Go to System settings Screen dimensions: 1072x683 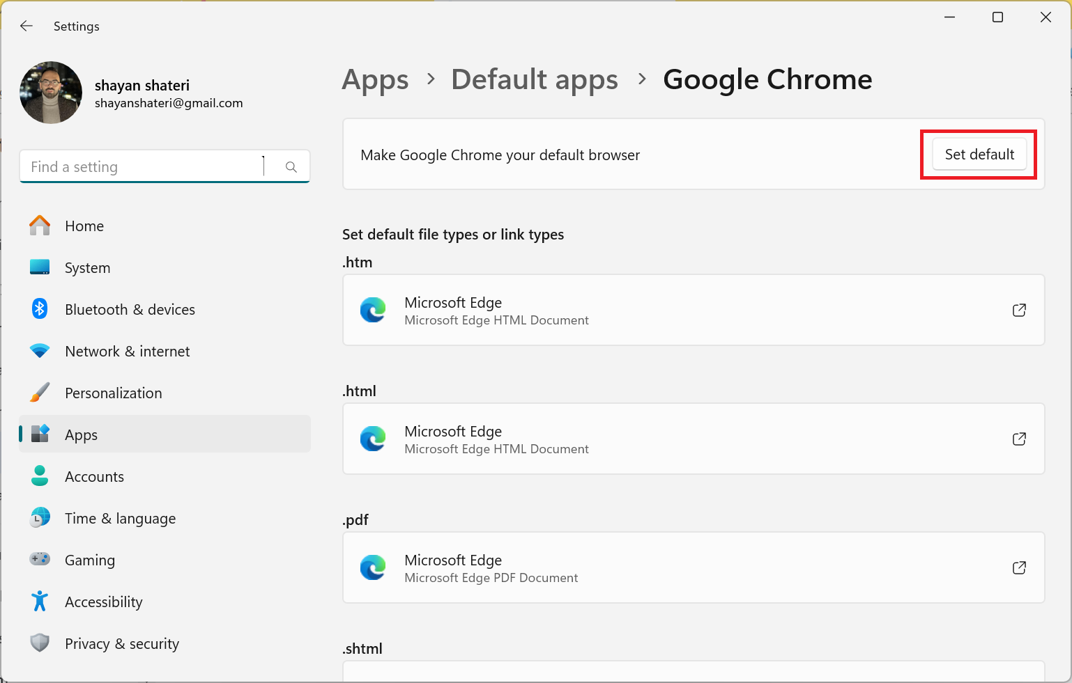click(164, 267)
